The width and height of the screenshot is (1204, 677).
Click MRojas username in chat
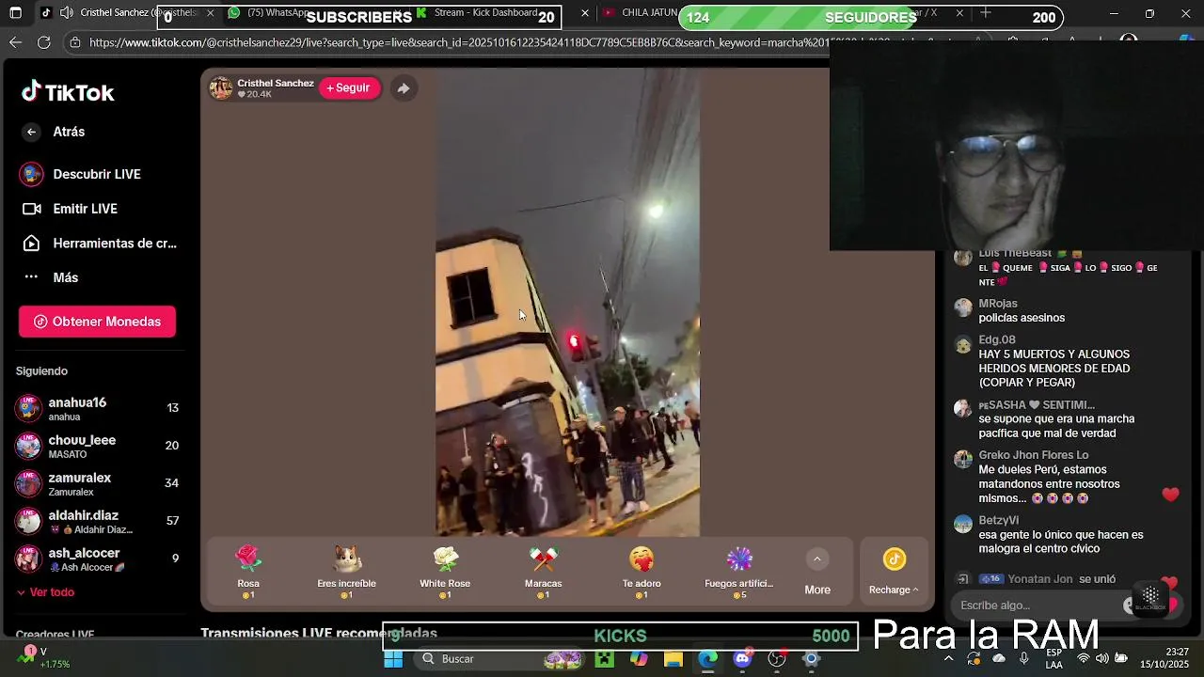(998, 304)
